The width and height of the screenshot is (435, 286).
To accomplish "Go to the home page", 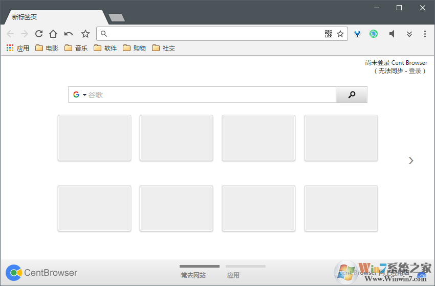I will click(x=53, y=34).
